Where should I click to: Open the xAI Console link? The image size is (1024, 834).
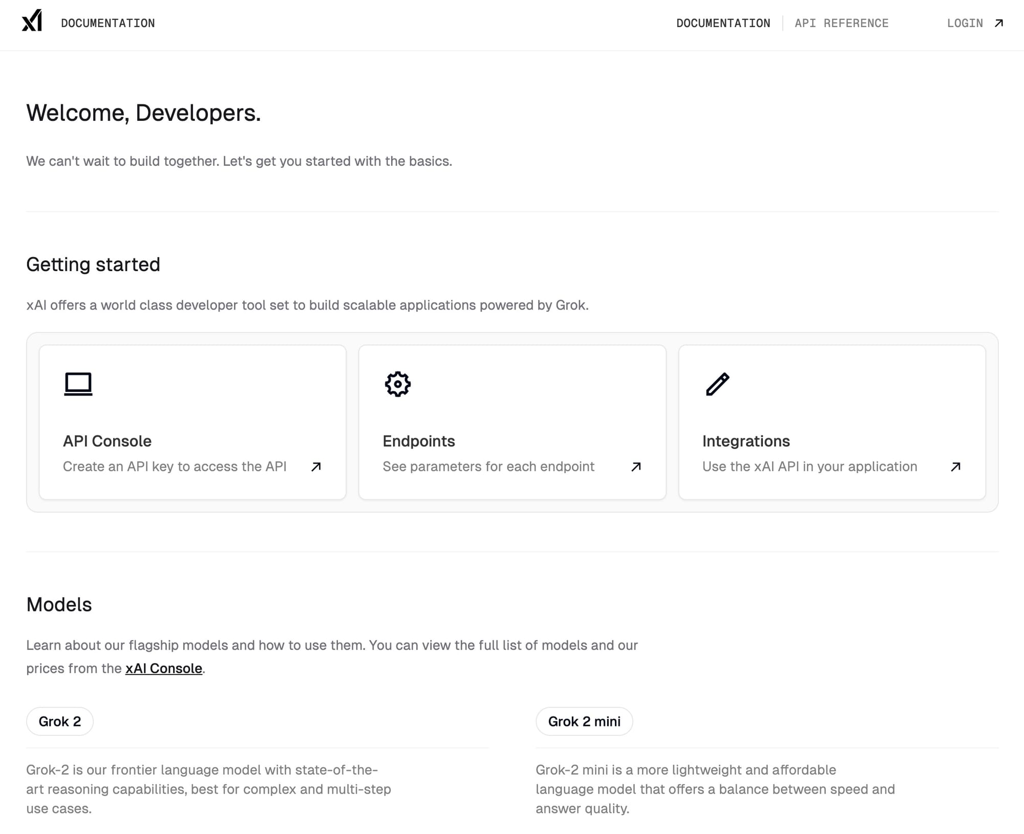164,668
